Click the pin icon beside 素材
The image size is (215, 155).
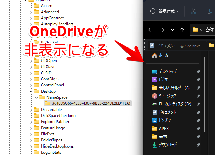tap(198, 137)
